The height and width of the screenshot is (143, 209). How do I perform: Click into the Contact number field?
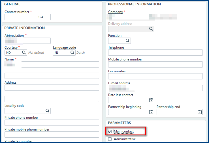click(x=27, y=17)
